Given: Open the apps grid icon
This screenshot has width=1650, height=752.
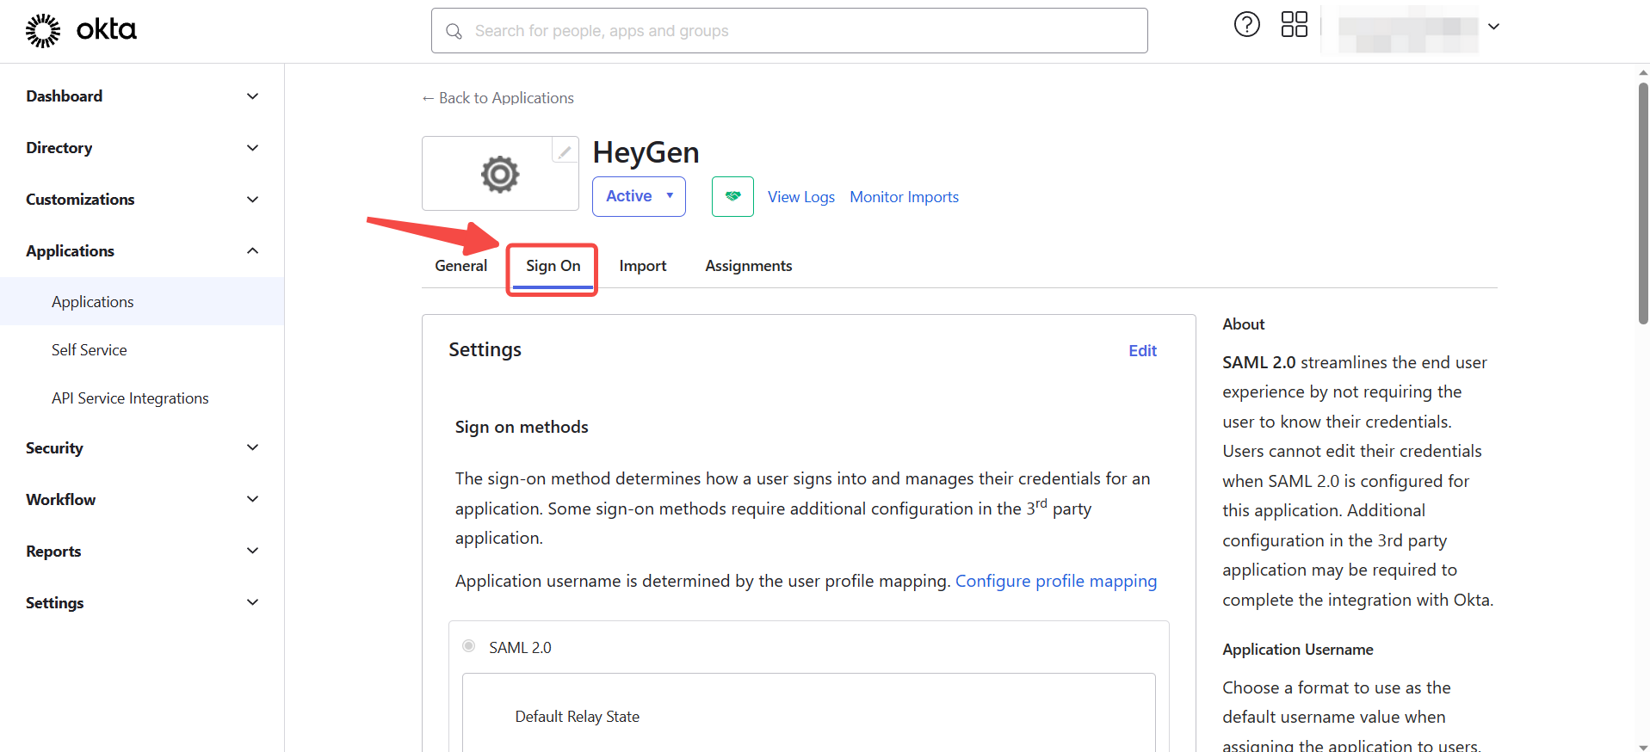Looking at the screenshot, I should [x=1294, y=25].
